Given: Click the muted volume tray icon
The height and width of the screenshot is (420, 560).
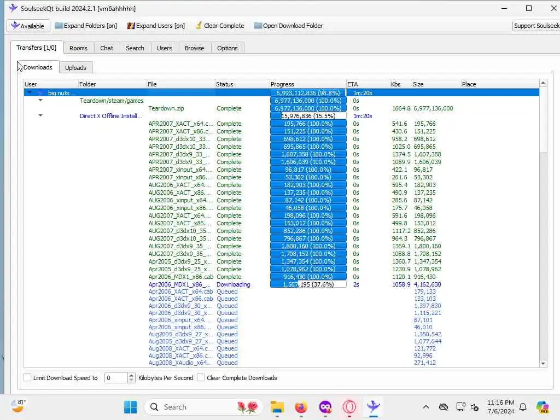Looking at the screenshot, I should pos(475,407).
